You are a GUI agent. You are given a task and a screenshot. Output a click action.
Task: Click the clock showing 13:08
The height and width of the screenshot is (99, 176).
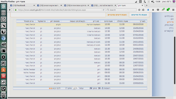tap(158, 2)
